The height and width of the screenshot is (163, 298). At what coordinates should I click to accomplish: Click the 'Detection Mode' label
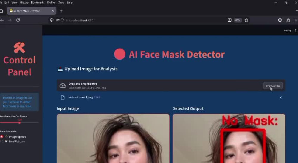tap(8, 131)
